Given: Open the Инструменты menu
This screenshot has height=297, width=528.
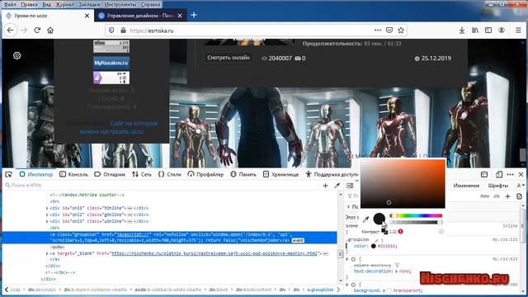Looking at the screenshot, I should 120,4.
